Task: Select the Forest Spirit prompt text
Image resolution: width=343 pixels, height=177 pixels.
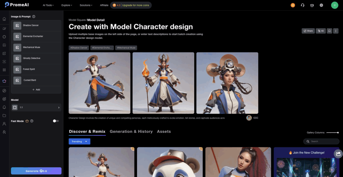Action: [29, 69]
